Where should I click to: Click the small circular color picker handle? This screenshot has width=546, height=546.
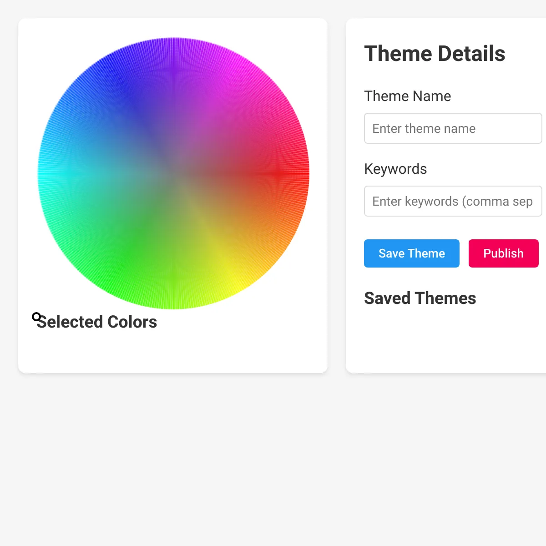pyautogui.click(x=36, y=317)
